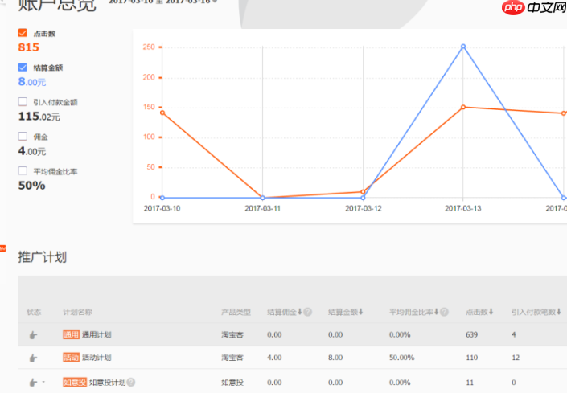Screen dimensions: 567x393
Task: Uncheck the 结算金额 checkbox
Action: (23, 68)
